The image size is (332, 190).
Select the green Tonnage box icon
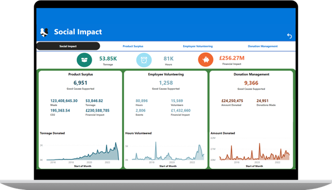click(x=84, y=60)
